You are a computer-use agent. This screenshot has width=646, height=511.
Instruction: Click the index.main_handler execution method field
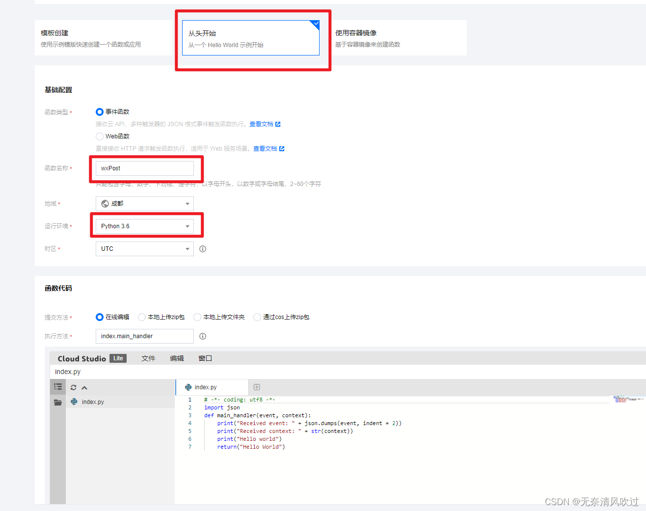(145, 336)
